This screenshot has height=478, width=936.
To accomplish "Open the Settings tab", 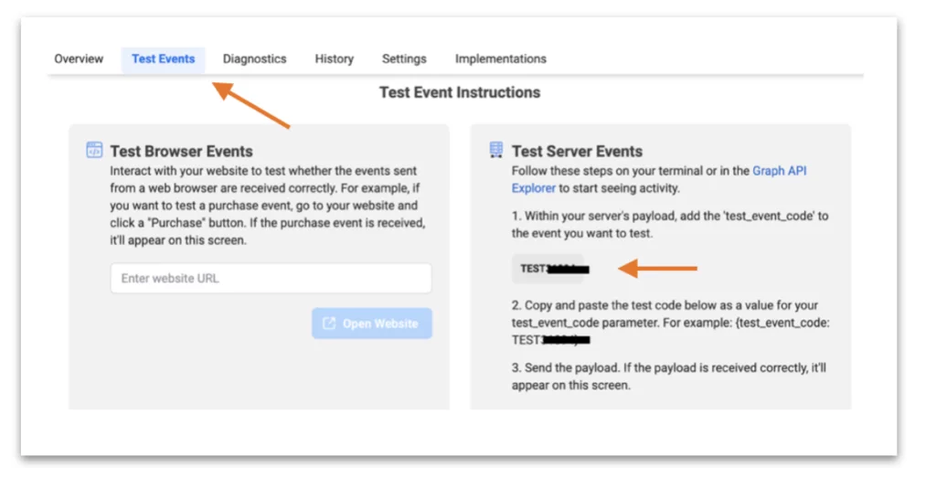I will pos(404,59).
